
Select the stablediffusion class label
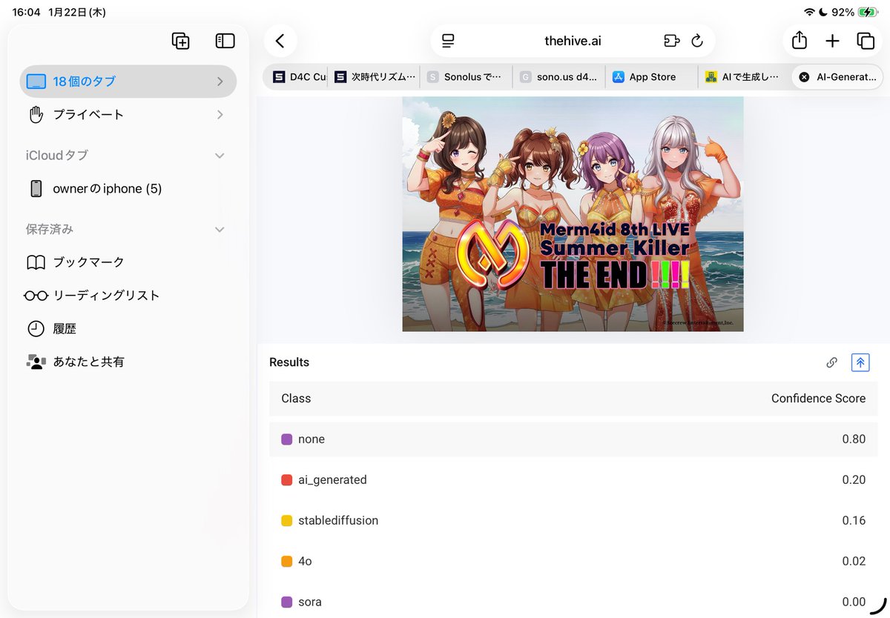[x=338, y=521]
